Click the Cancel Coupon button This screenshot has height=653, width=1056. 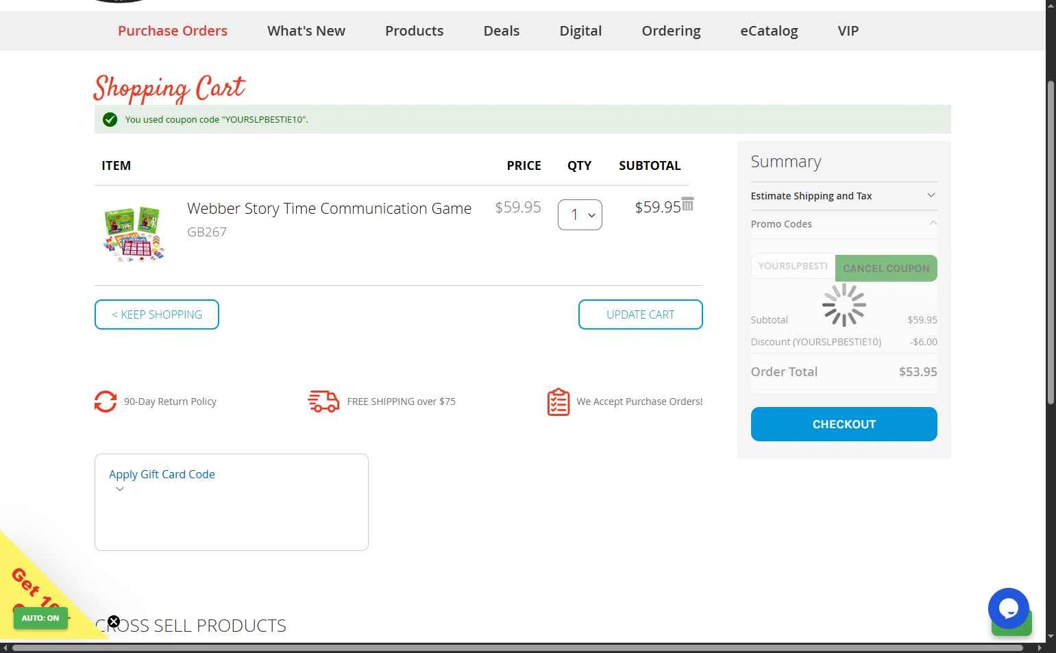pos(886,268)
